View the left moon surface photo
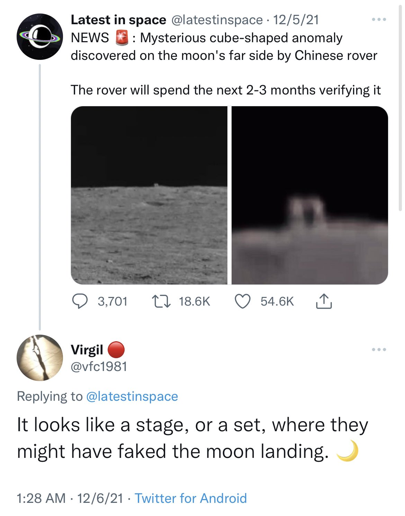 tap(149, 196)
